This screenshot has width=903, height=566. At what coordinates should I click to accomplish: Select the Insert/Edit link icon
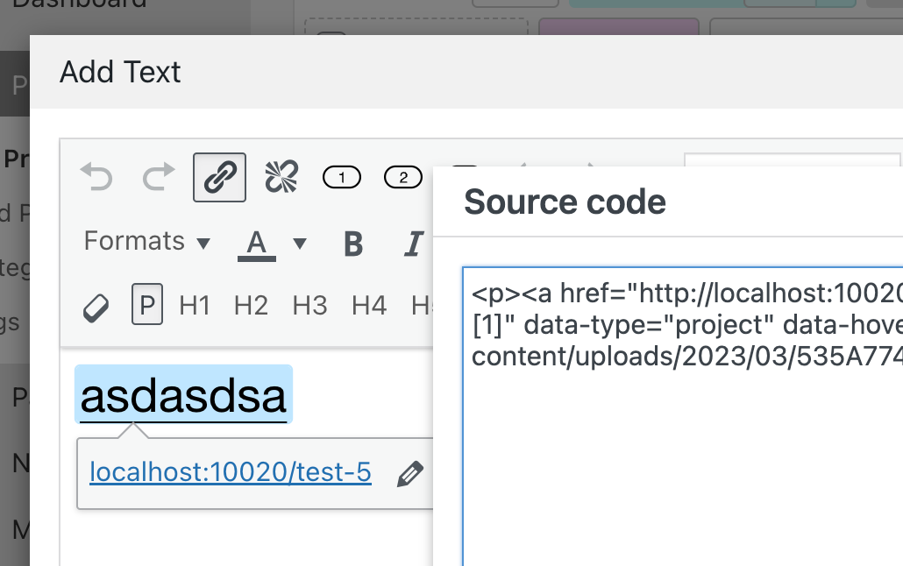tap(218, 176)
